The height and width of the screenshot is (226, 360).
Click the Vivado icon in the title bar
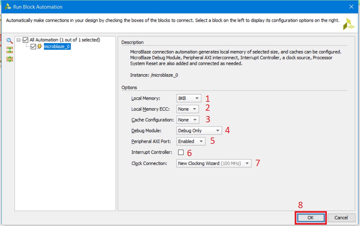[8, 7]
